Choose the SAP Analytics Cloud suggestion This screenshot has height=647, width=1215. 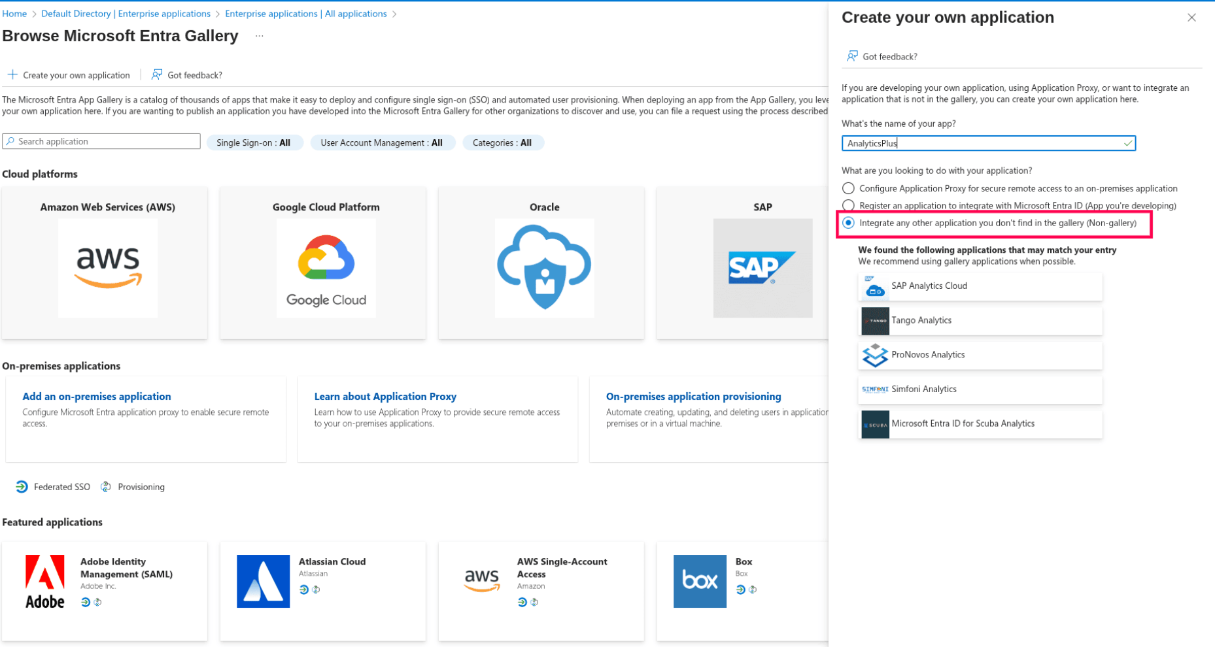pos(980,286)
